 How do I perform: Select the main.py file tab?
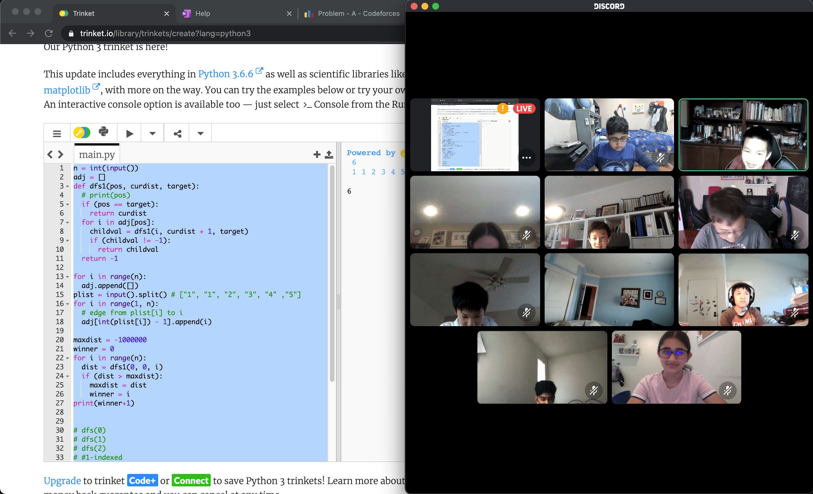click(x=97, y=154)
